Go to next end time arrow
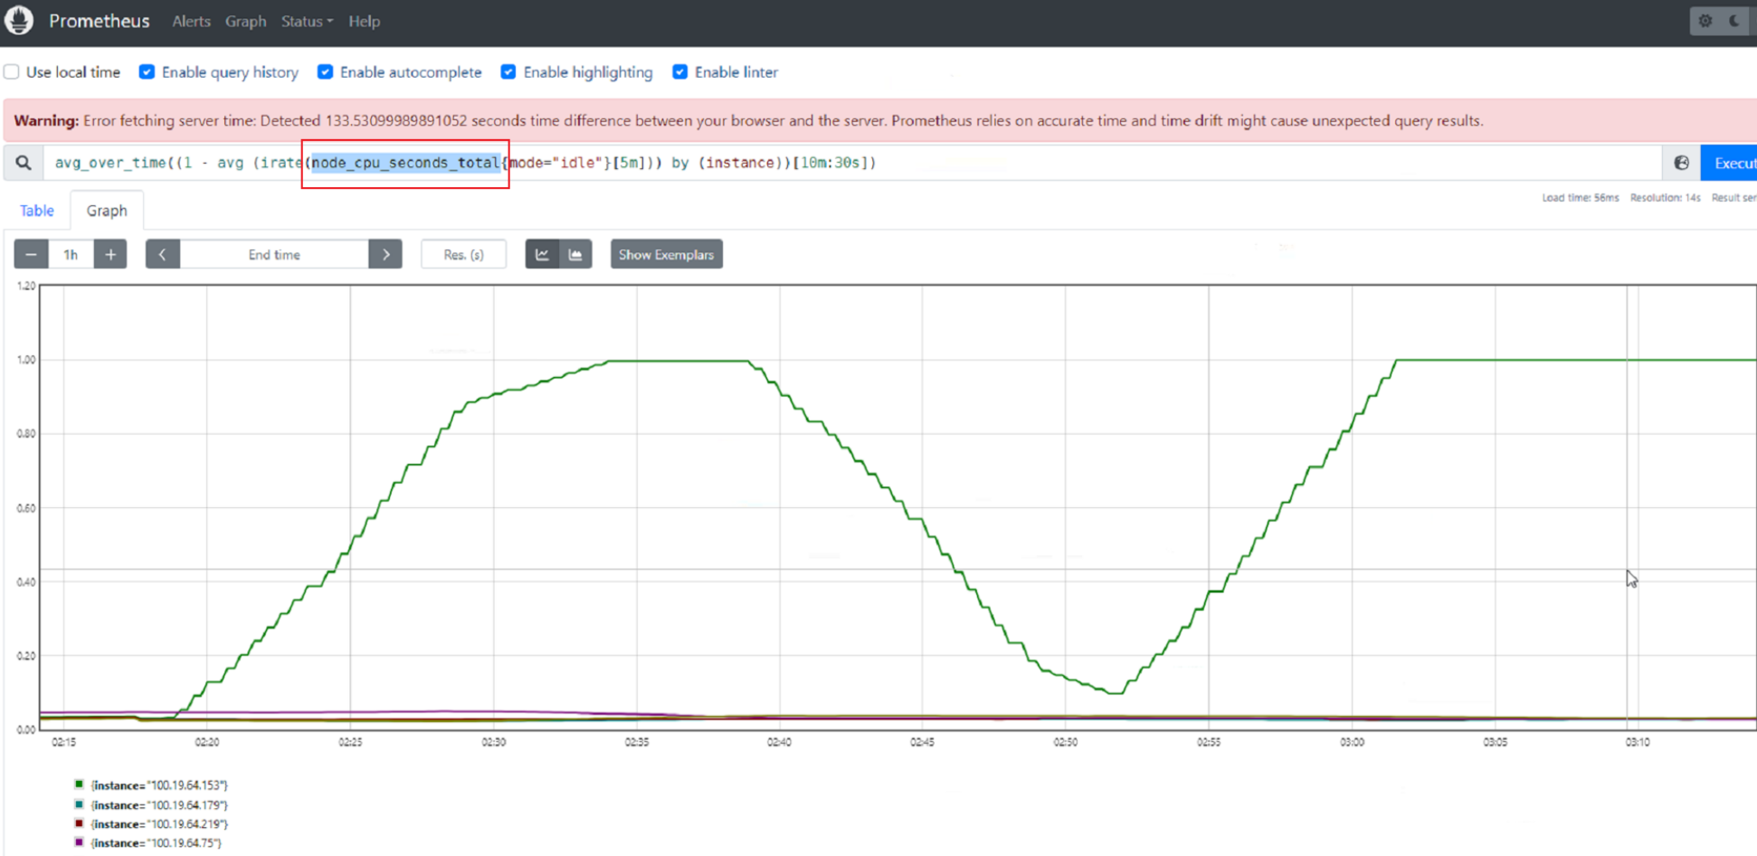Viewport: 1757px width, 856px height. pyautogui.click(x=385, y=255)
